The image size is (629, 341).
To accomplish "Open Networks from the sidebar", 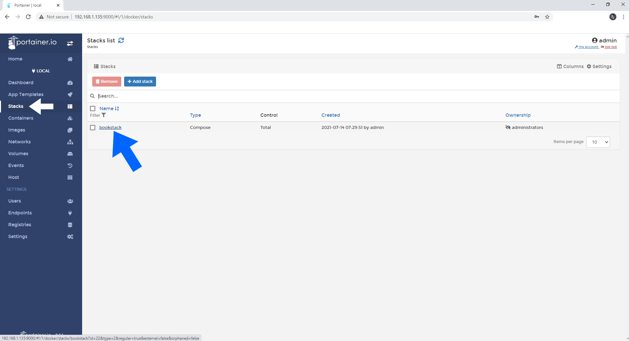I will pyautogui.click(x=19, y=142).
